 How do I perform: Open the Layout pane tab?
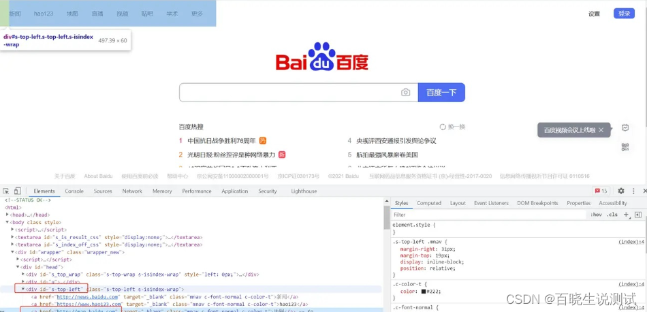click(x=458, y=203)
